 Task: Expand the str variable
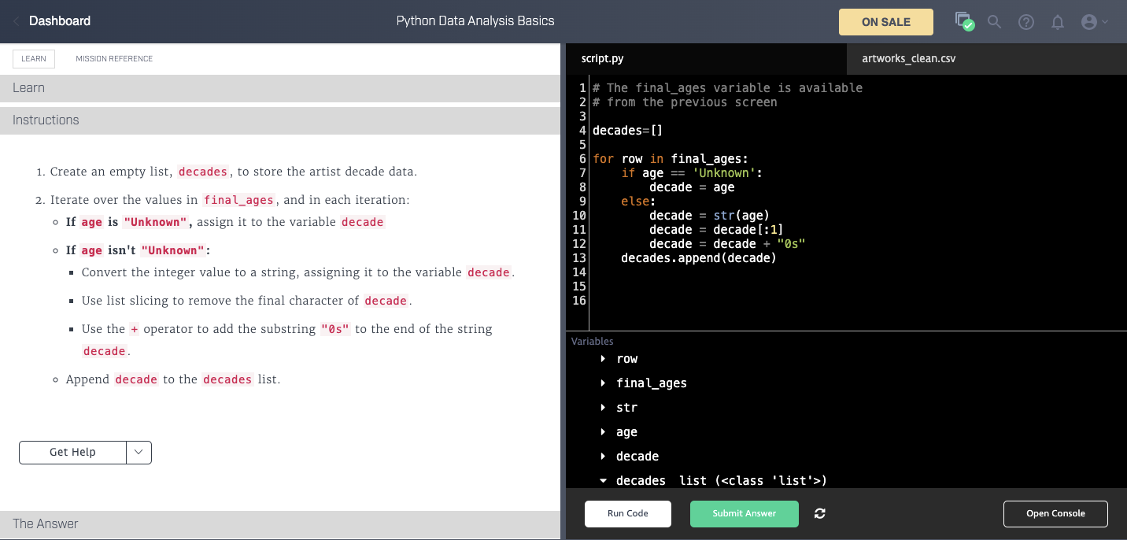coord(603,408)
